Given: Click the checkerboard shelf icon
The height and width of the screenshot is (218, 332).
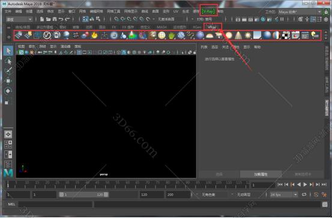Looking at the screenshot, I should click(286, 35).
